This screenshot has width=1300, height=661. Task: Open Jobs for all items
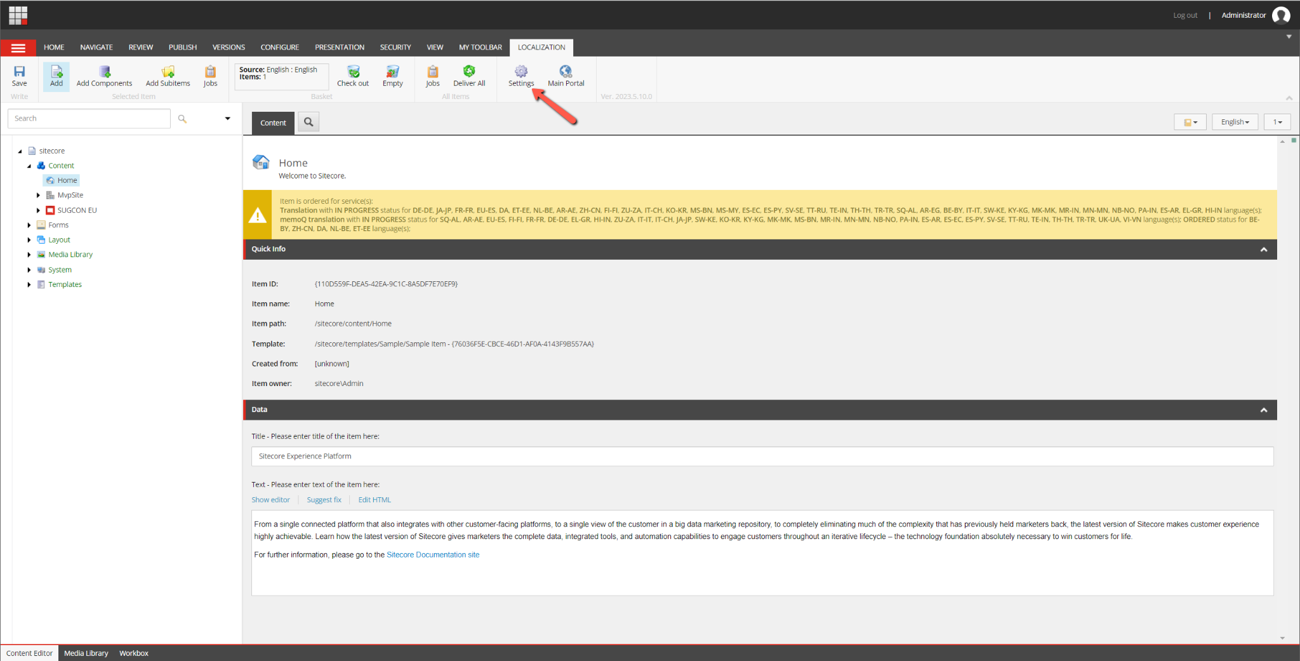click(x=432, y=76)
